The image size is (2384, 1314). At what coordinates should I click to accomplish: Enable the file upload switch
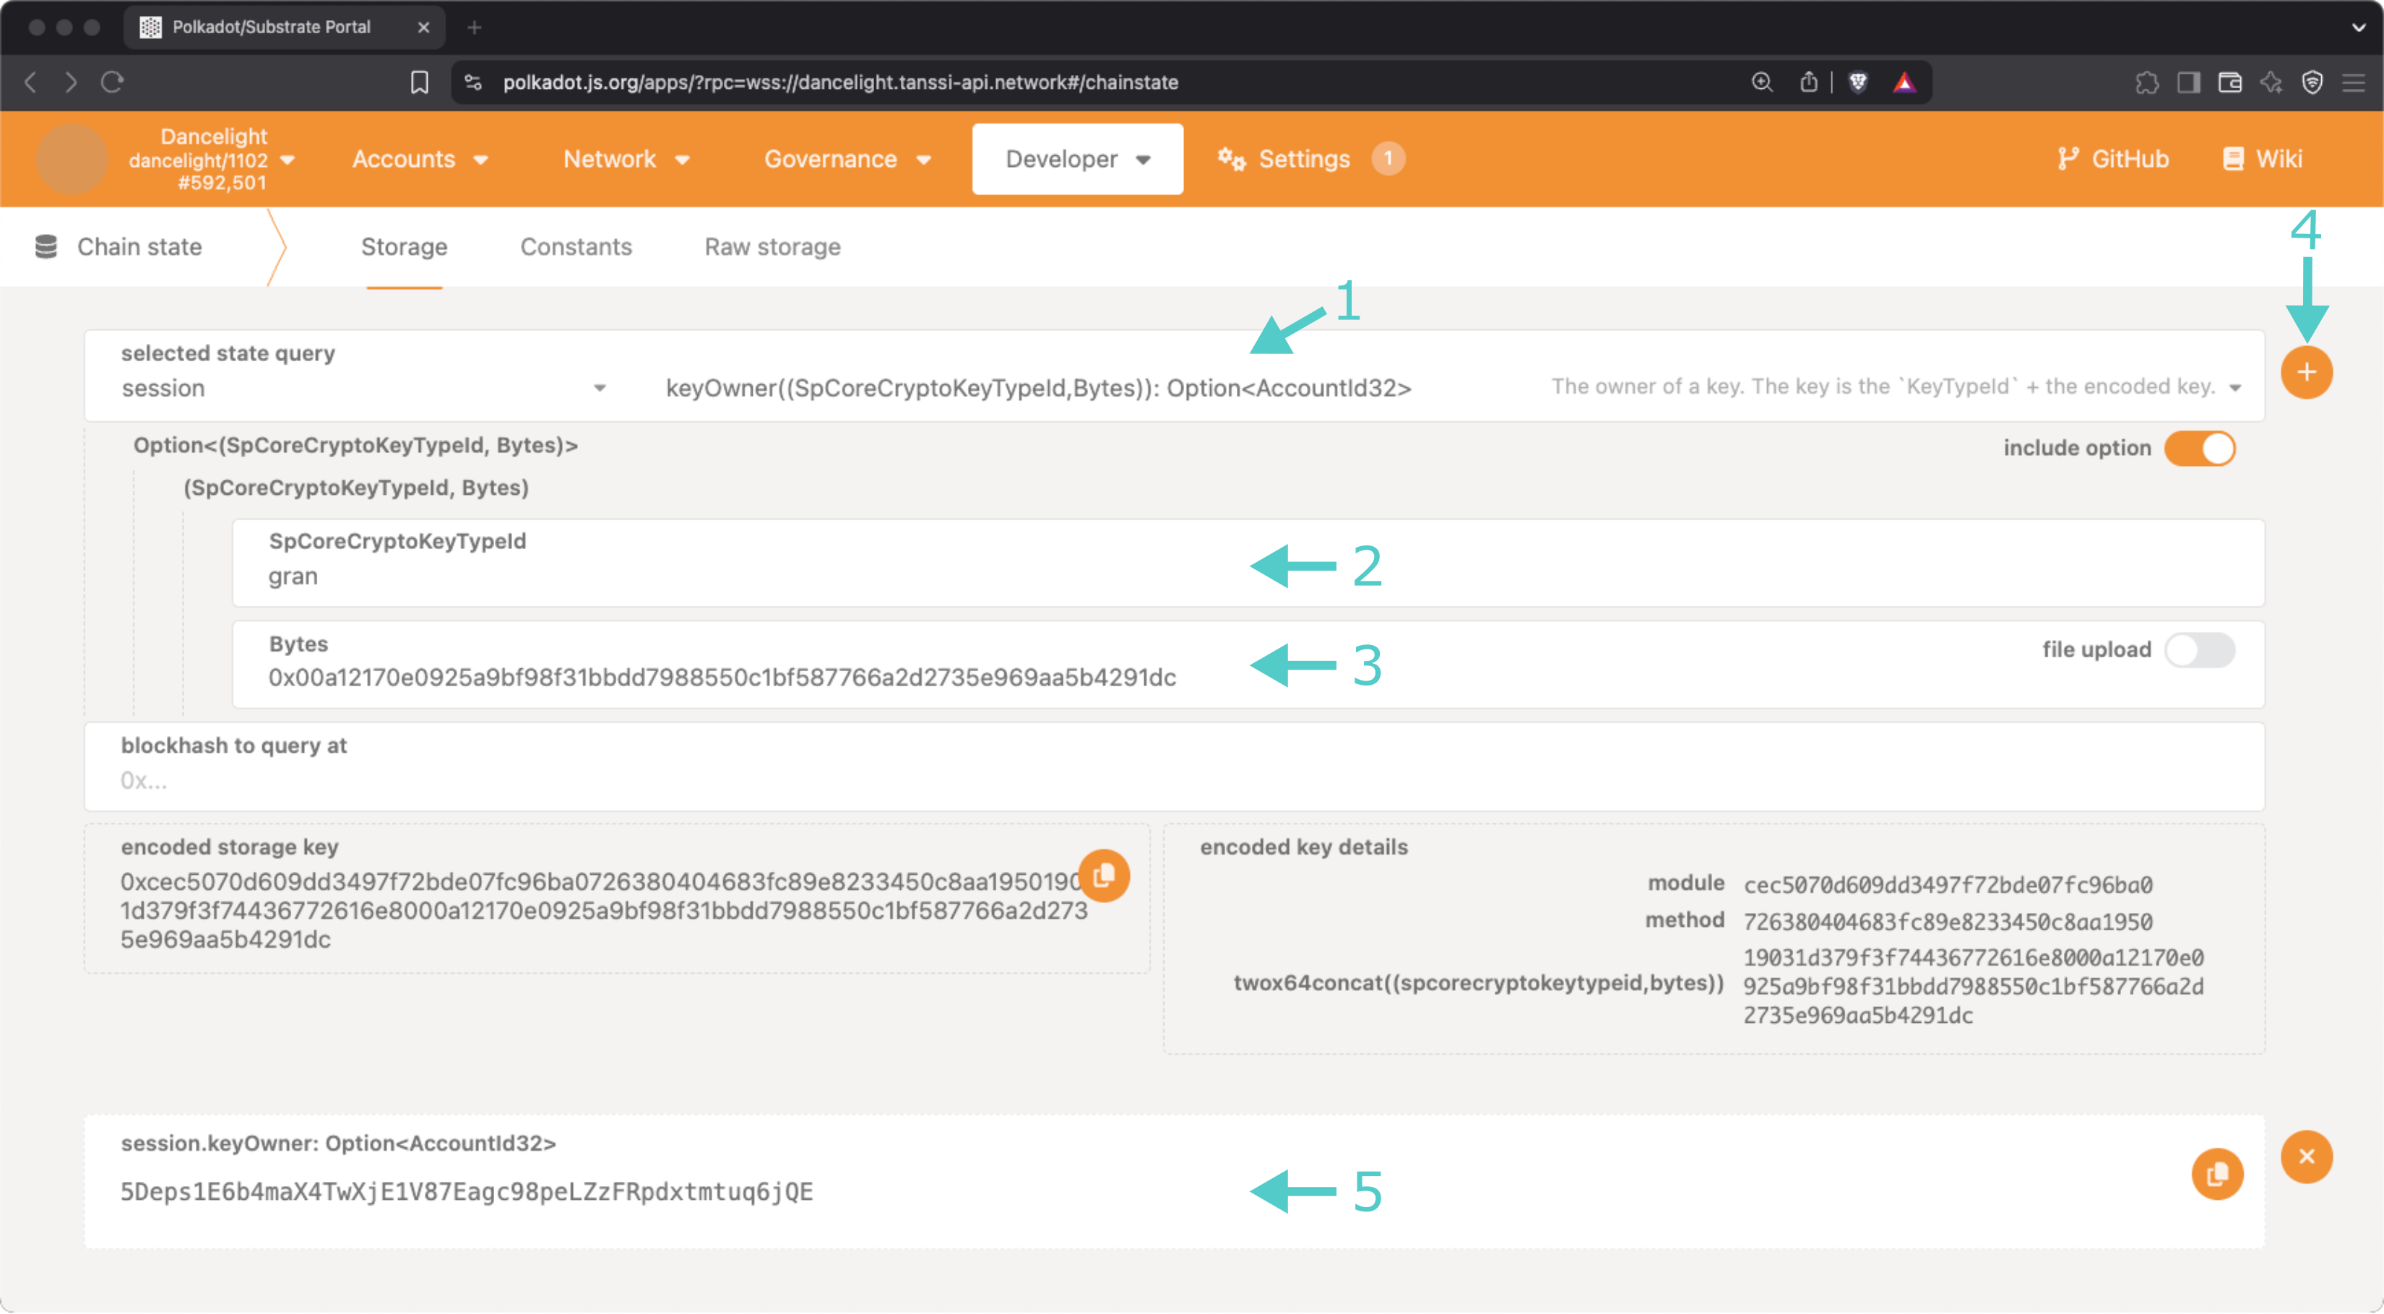pos(2199,649)
